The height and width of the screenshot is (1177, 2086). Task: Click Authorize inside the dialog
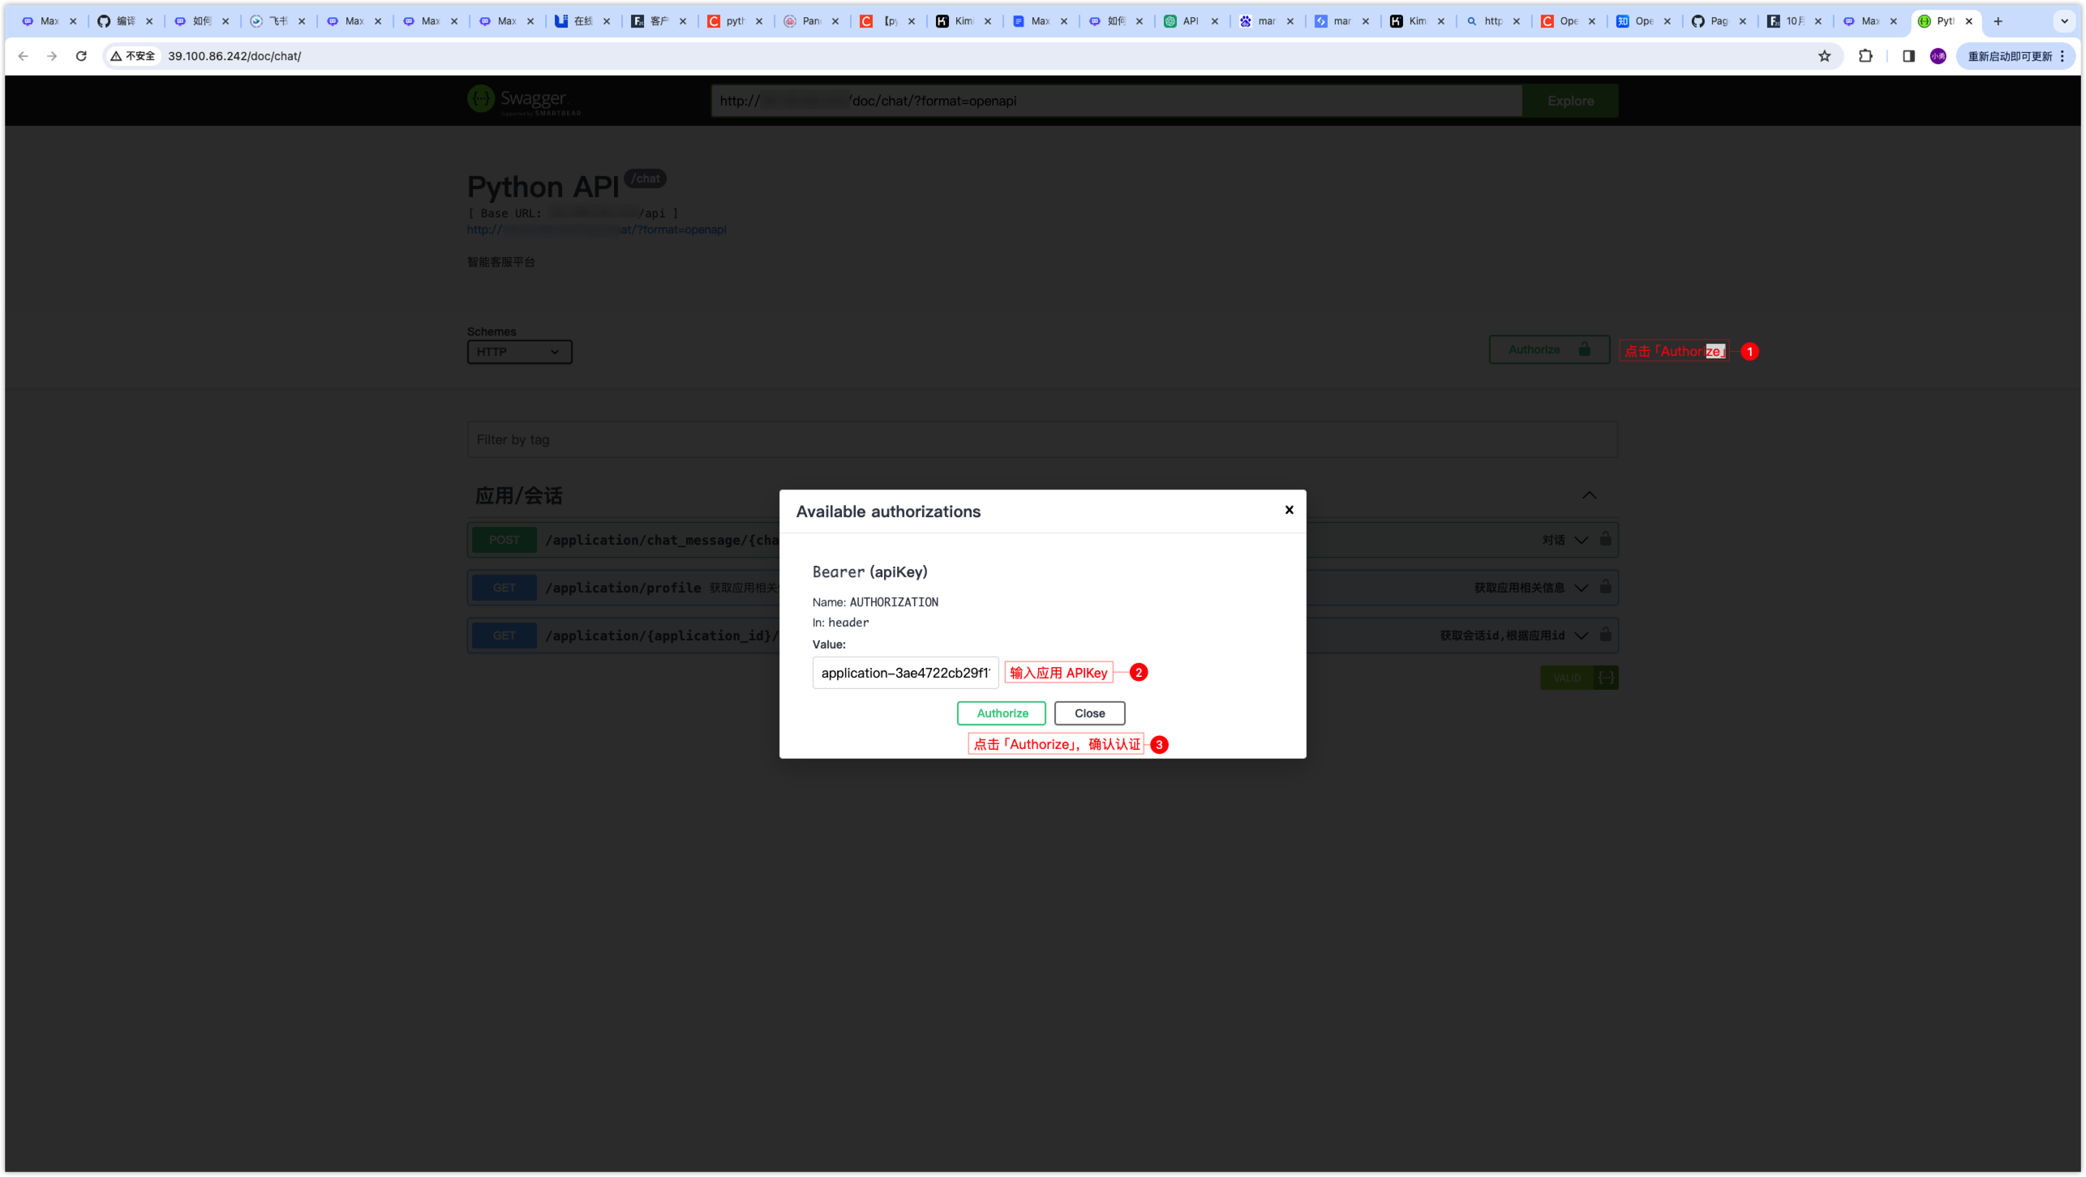pyautogui.click(x=1001, y=713)
